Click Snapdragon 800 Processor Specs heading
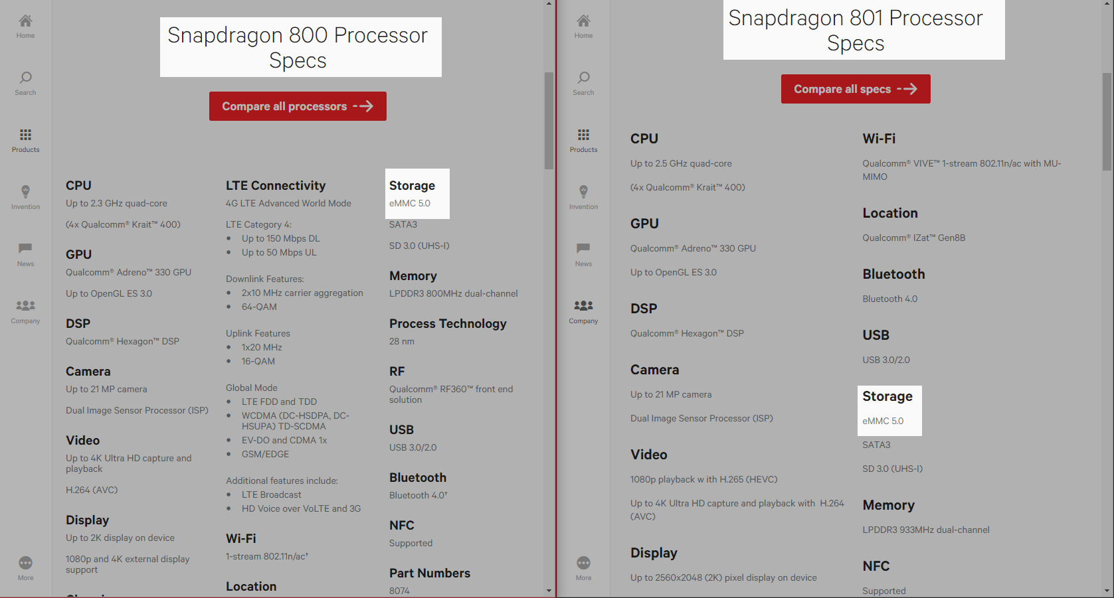The height and width of the screenshot is (598, 1114). point(298,48)
